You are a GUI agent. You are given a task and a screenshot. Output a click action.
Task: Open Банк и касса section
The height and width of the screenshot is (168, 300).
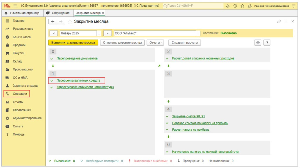(22, 37)
